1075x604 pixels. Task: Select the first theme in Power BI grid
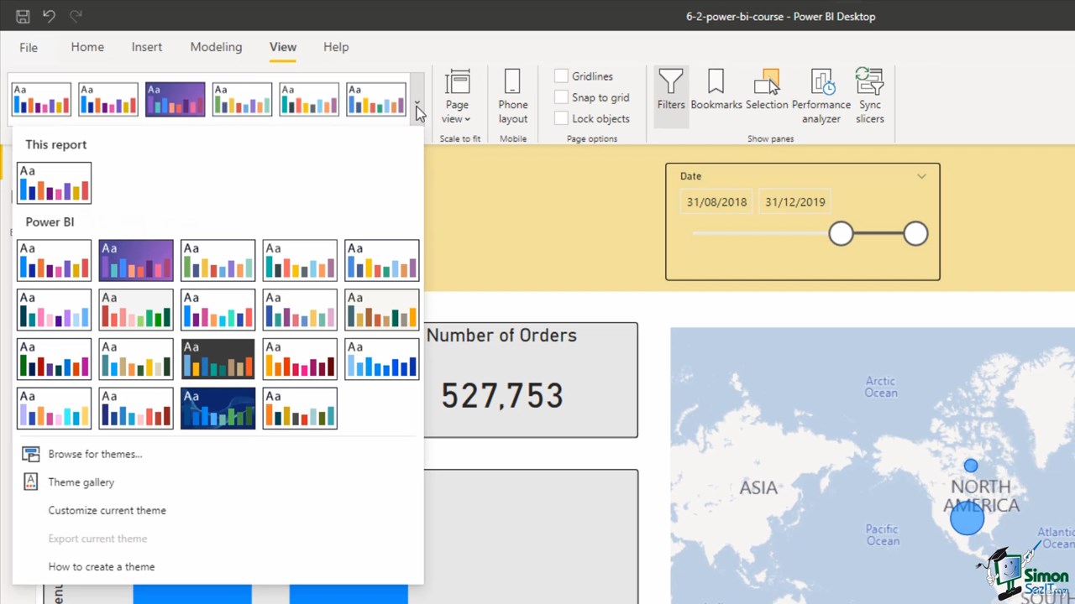[54, 260]
